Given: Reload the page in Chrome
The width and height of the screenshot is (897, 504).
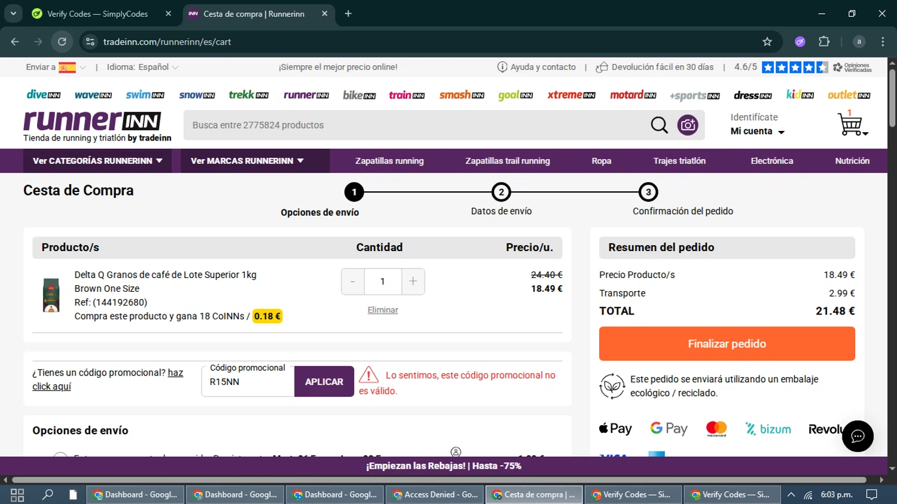Looking at the screenshot, I should point(62,41).
